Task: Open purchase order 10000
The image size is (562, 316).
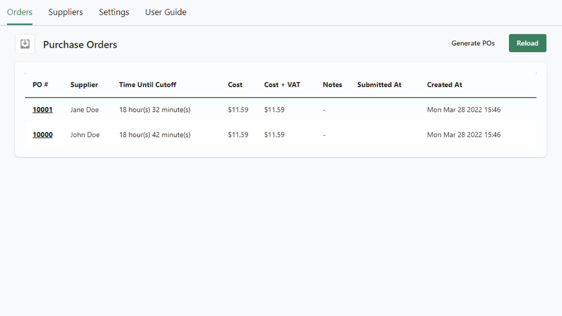Action: click(x=42, y=135)
